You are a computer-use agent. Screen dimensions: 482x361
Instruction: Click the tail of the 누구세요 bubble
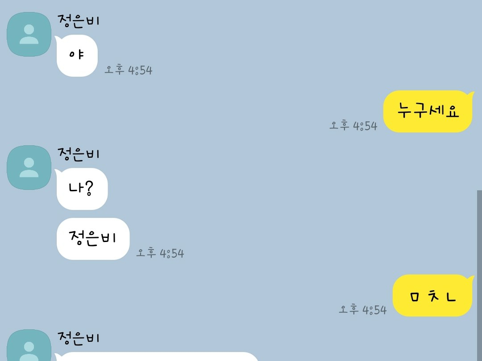click(x=471, y=94)
